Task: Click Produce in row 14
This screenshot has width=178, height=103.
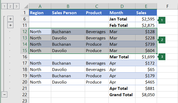Action: [97, 44]
